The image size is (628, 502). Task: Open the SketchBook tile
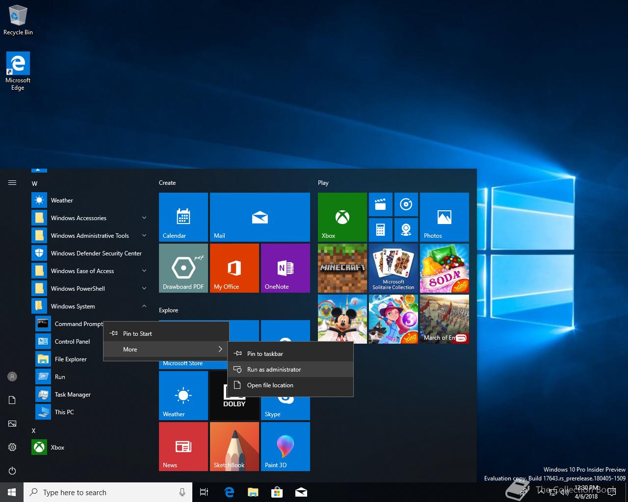tap(235, 447)
